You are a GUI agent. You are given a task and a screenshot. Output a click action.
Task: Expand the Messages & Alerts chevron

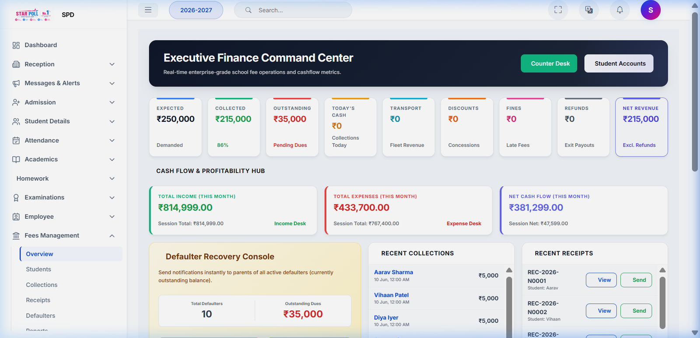pos(112,83)
